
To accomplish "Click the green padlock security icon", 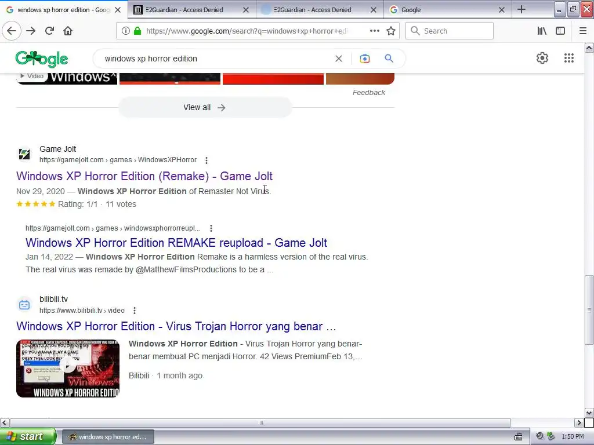I will [x=137, y=31].
